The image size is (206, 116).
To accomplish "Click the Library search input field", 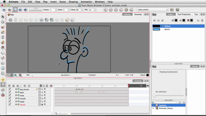I will (x=166, y=102).
